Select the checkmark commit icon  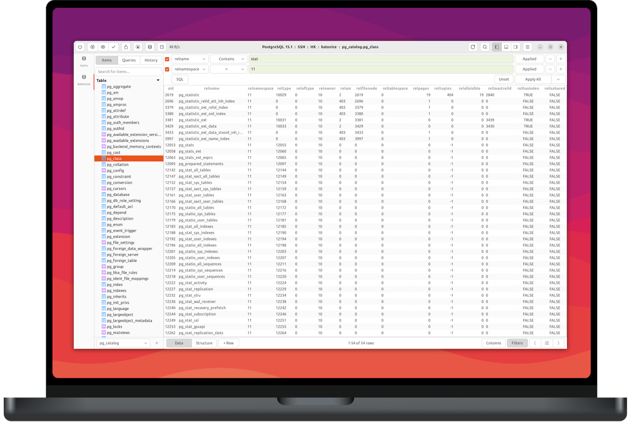[114, 47]
